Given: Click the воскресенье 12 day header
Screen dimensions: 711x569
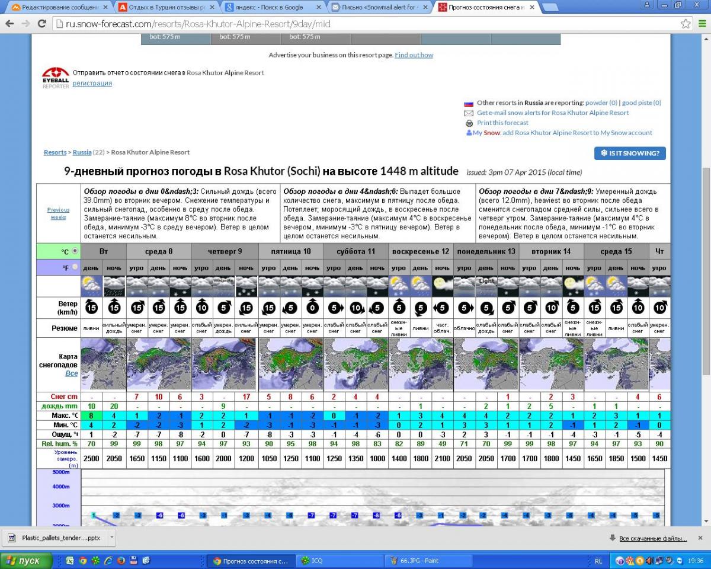Looking at the screenshot, I should pyautogui.click(x=421, y=251).
